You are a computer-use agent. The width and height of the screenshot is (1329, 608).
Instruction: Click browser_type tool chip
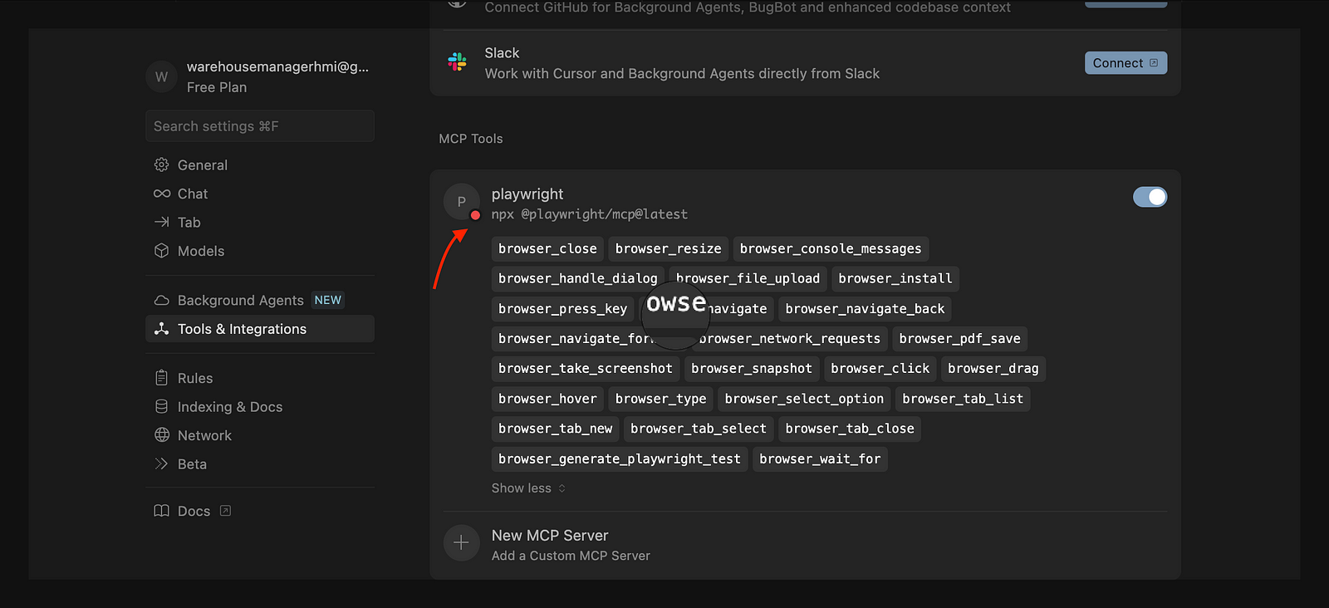tap(660, 399)
